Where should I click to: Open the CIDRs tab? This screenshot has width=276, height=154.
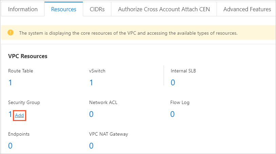coord(97,9)
